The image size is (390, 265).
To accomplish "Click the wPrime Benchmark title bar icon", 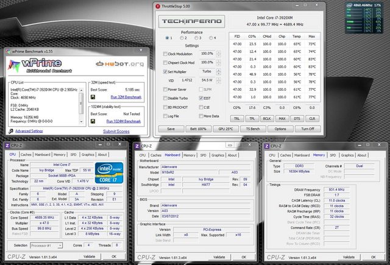I will point(9,51).
